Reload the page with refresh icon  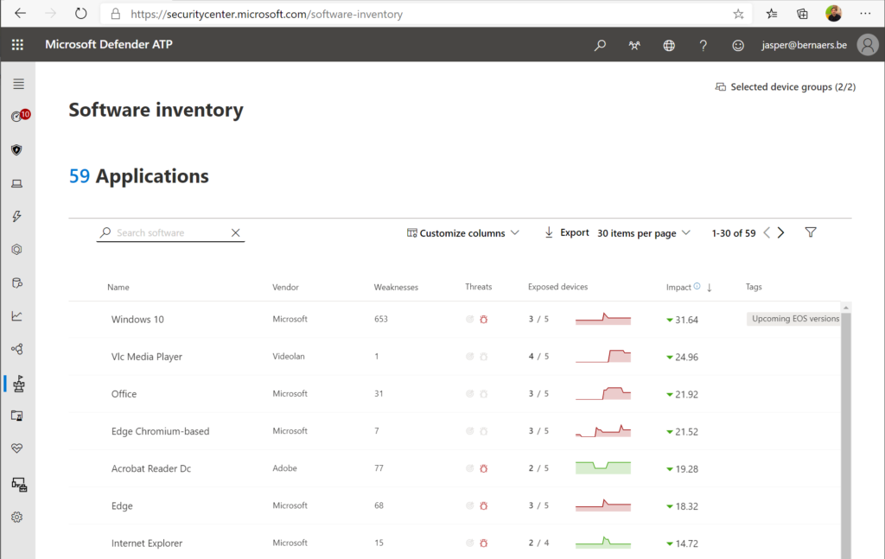tap(80, 14)
